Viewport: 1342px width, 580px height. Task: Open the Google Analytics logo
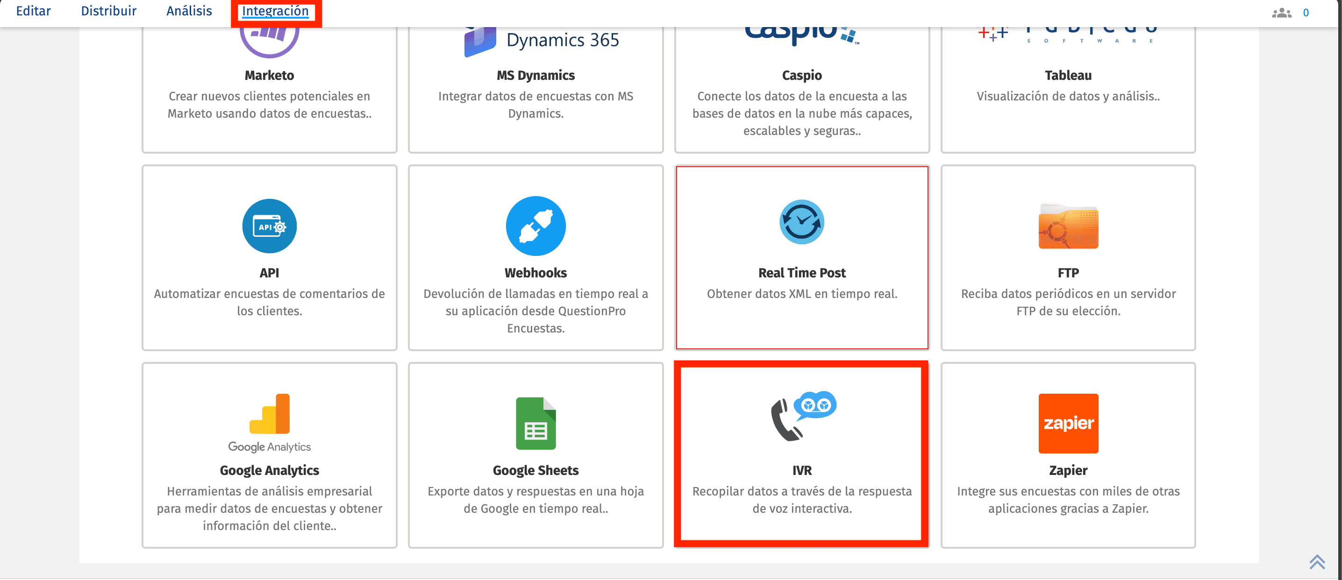[x=269, y=423]
